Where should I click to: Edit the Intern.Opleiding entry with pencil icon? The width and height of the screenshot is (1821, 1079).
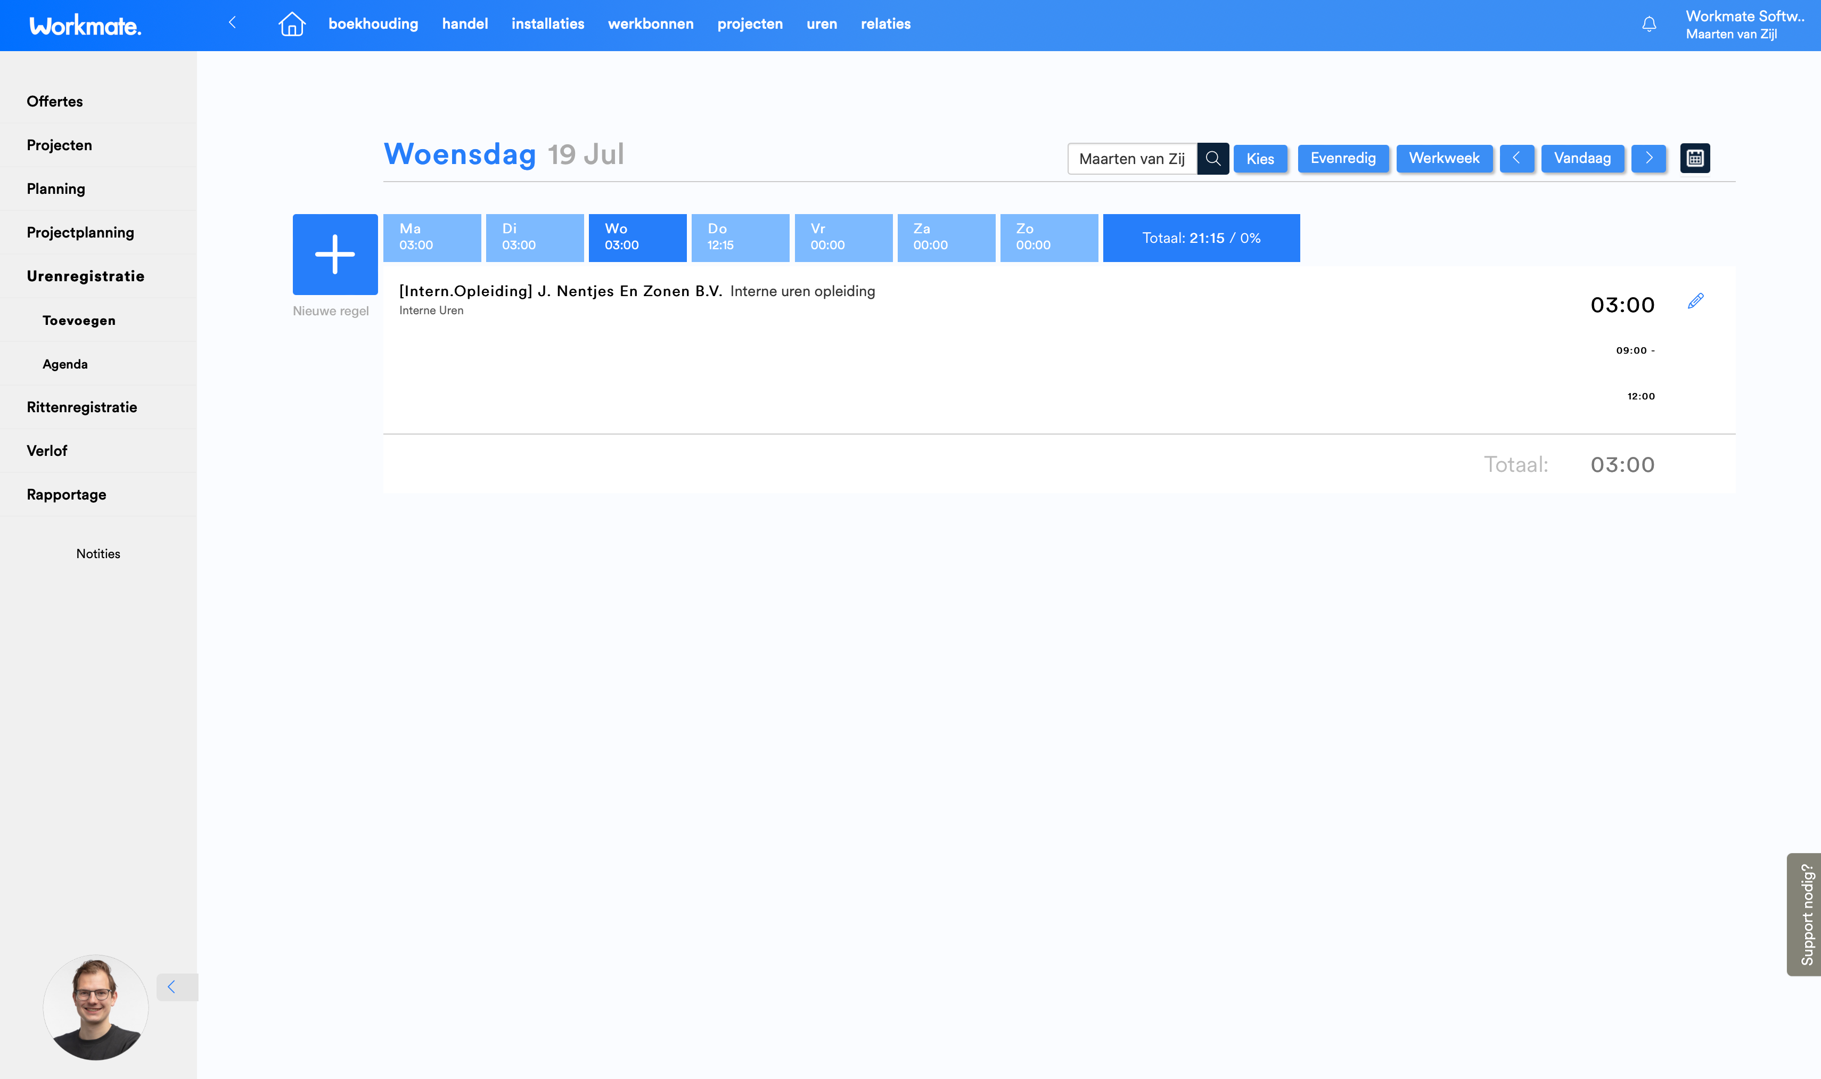[x=1695, y=301]
